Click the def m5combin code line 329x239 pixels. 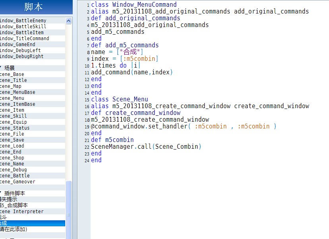pyautogui.click(x=112, y=140)
